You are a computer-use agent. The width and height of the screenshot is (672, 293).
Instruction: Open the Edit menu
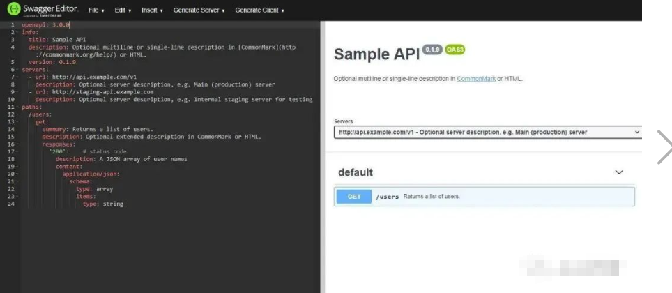(x=123, y=10)
